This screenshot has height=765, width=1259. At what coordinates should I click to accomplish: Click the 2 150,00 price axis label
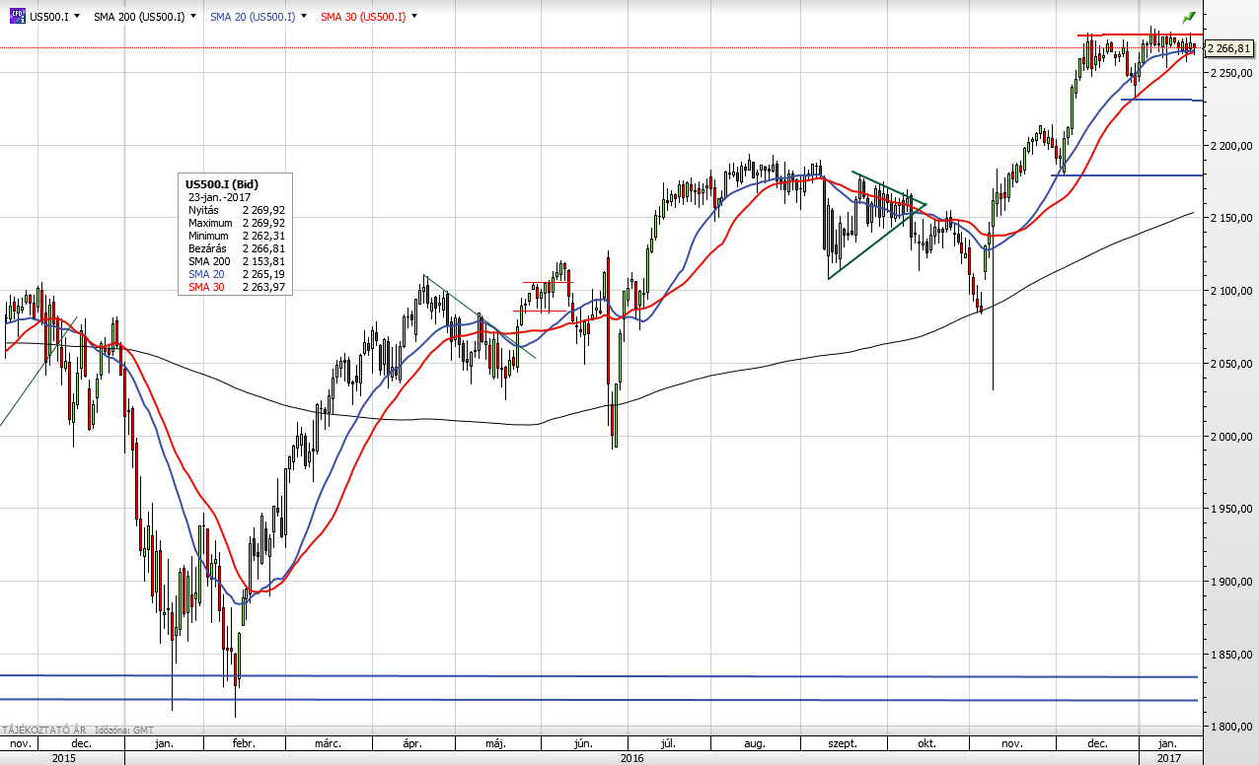pos(1229,218)
